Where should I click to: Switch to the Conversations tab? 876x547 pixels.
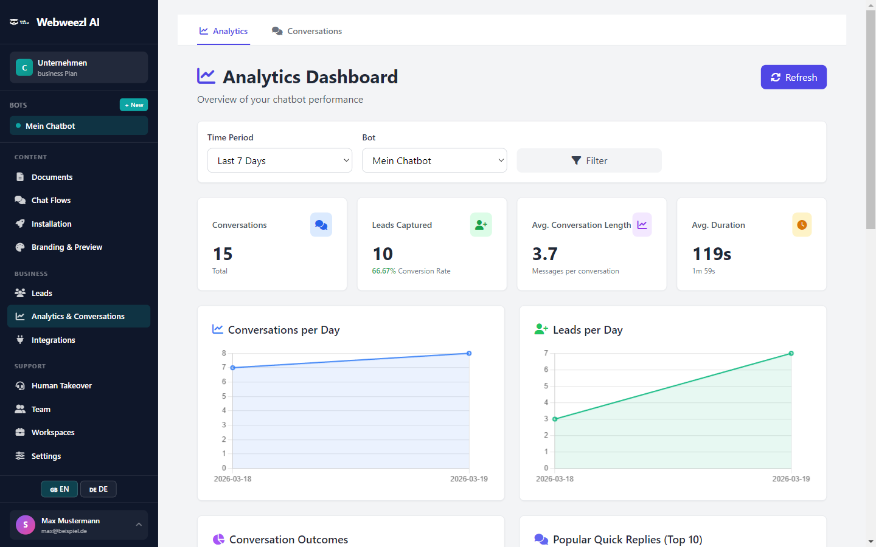point(307,30)
